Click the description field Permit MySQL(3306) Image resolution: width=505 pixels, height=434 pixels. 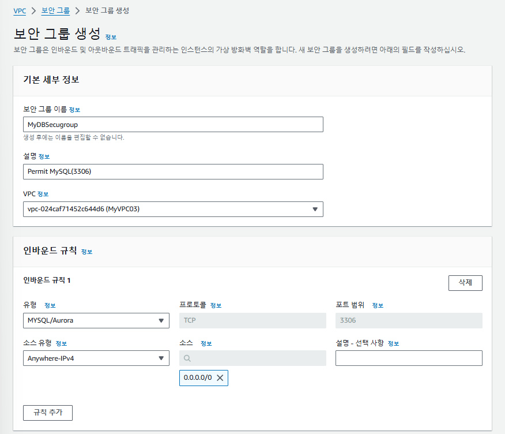173,171
